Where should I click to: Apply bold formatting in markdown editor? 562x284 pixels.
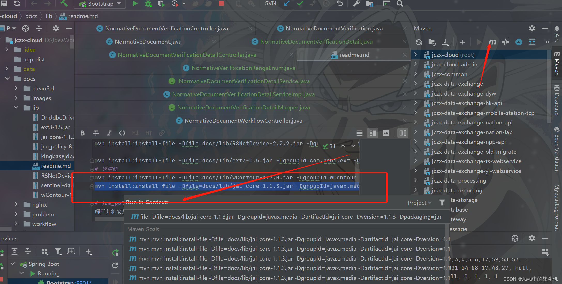[x=82, y=133]
